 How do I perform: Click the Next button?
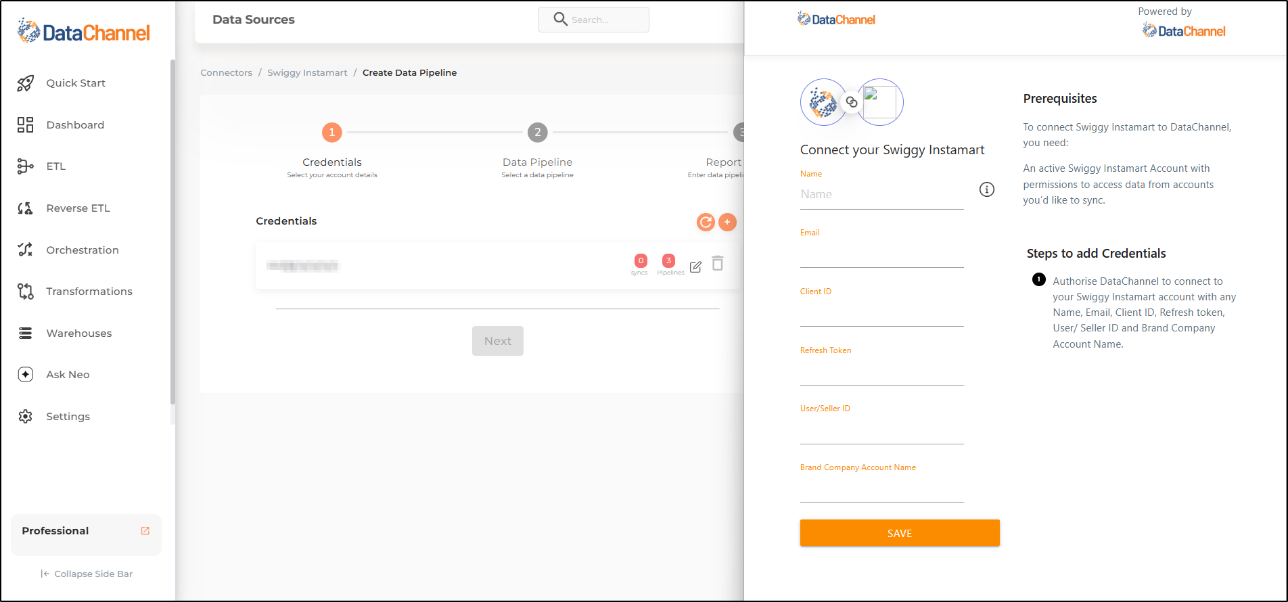tap(498, 341)
